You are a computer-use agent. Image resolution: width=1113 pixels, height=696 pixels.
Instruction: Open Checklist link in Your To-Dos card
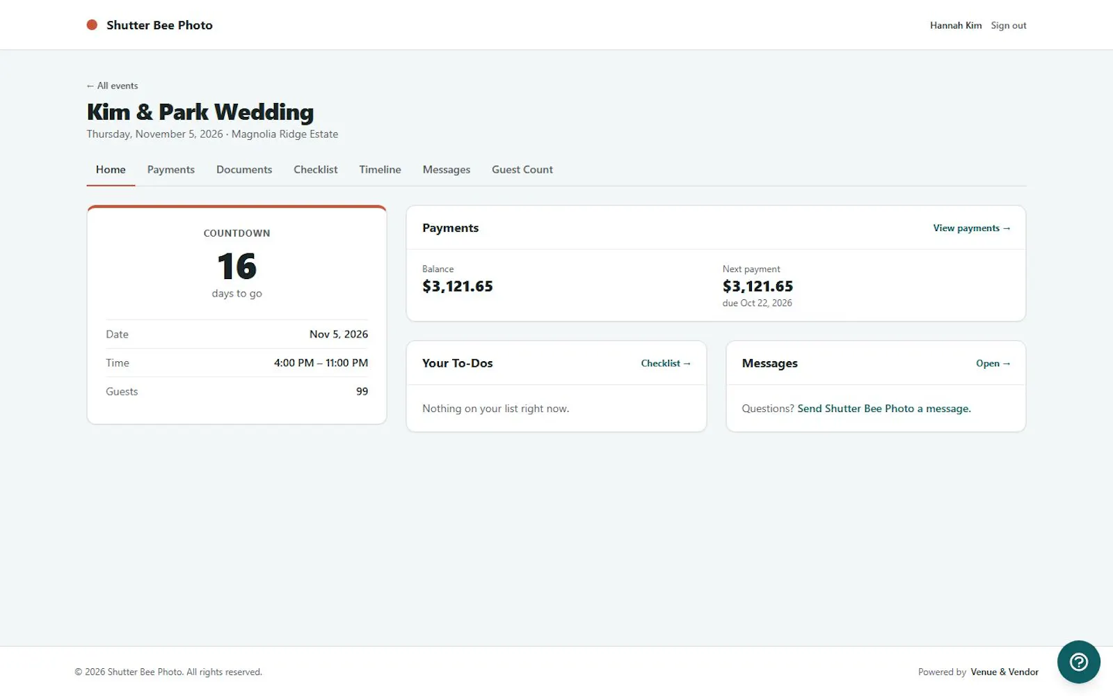(x=666, y=363)
